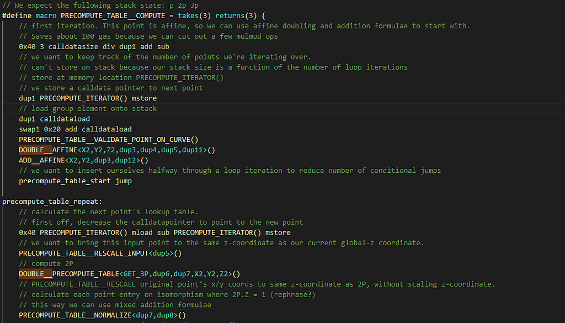Click the ADD__AFFINE macro call

pyautogui.click(x=84, y=161)
